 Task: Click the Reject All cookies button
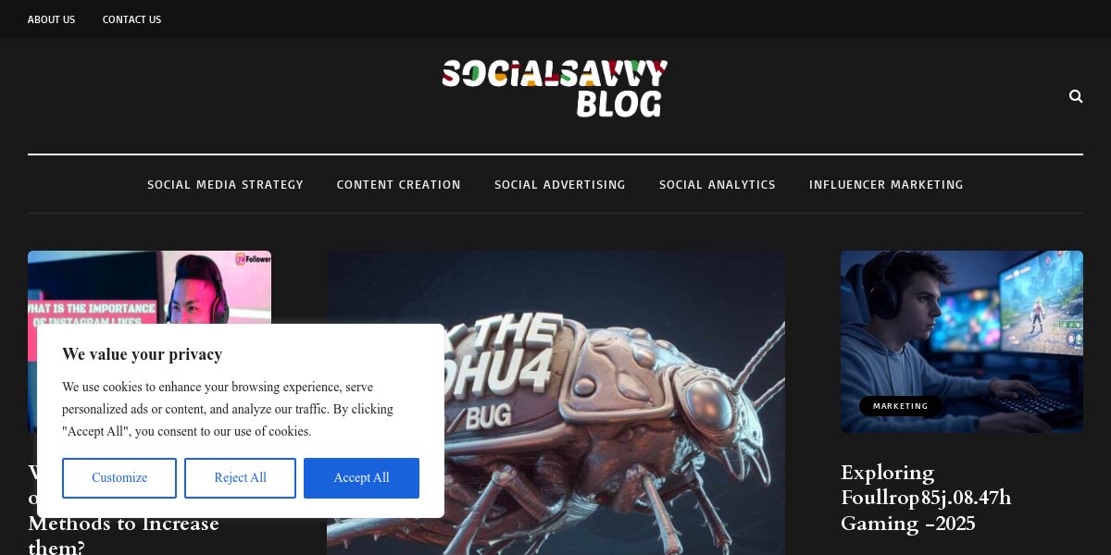click(240, 478)
